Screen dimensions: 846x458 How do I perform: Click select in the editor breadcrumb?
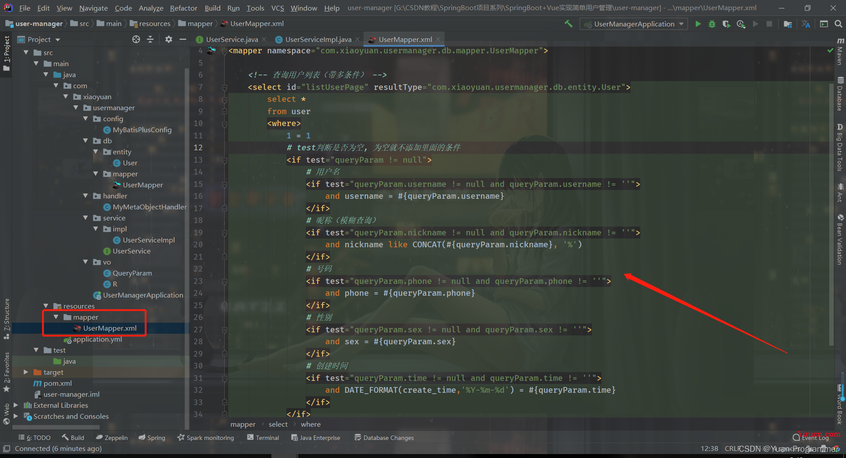(278, 424)
